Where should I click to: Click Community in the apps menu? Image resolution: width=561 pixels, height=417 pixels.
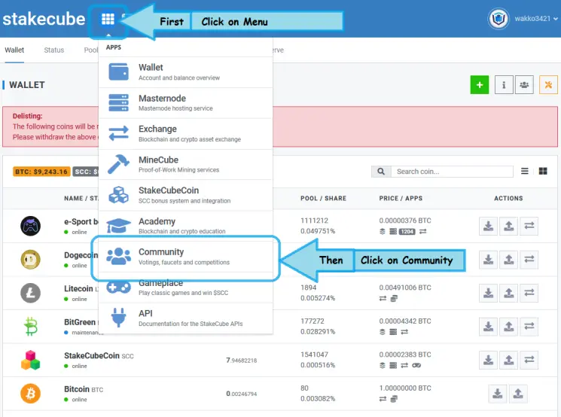click(x=185, y=257)
